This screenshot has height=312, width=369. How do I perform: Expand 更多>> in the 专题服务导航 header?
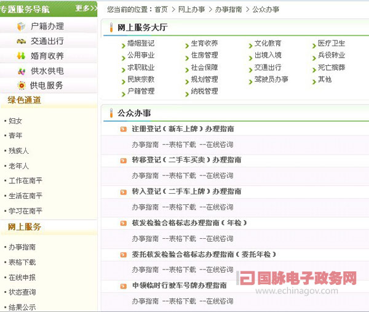point(85,8)
